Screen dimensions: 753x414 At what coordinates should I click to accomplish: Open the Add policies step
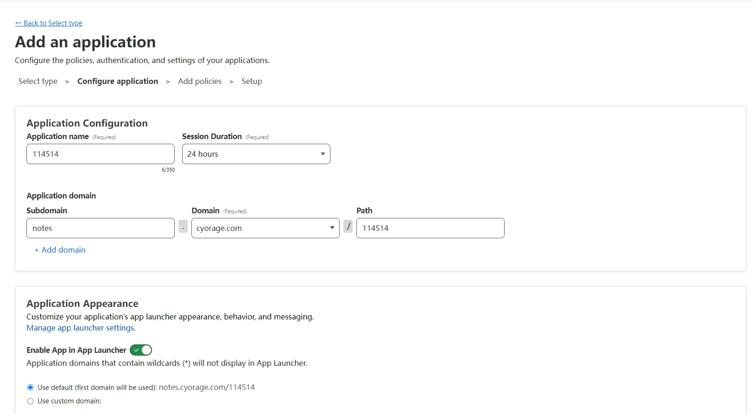pos(200,81)
